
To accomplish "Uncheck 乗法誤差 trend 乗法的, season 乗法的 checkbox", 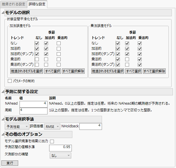I will coord(140,59).
